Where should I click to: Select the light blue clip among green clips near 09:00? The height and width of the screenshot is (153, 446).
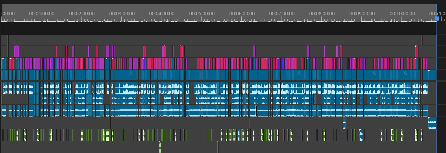click(361, 135)
